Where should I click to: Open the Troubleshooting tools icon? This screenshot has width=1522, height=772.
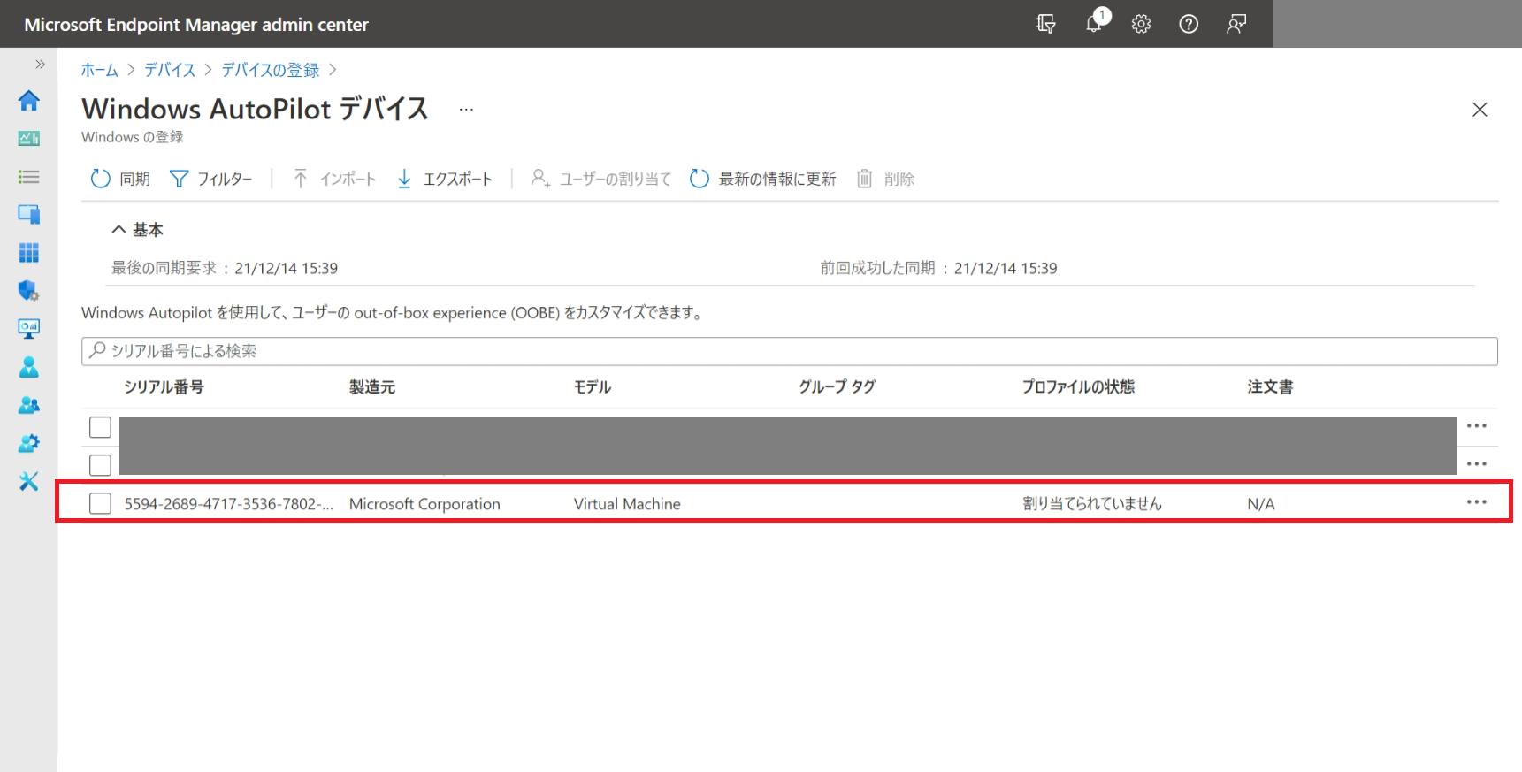pos(28,481)
